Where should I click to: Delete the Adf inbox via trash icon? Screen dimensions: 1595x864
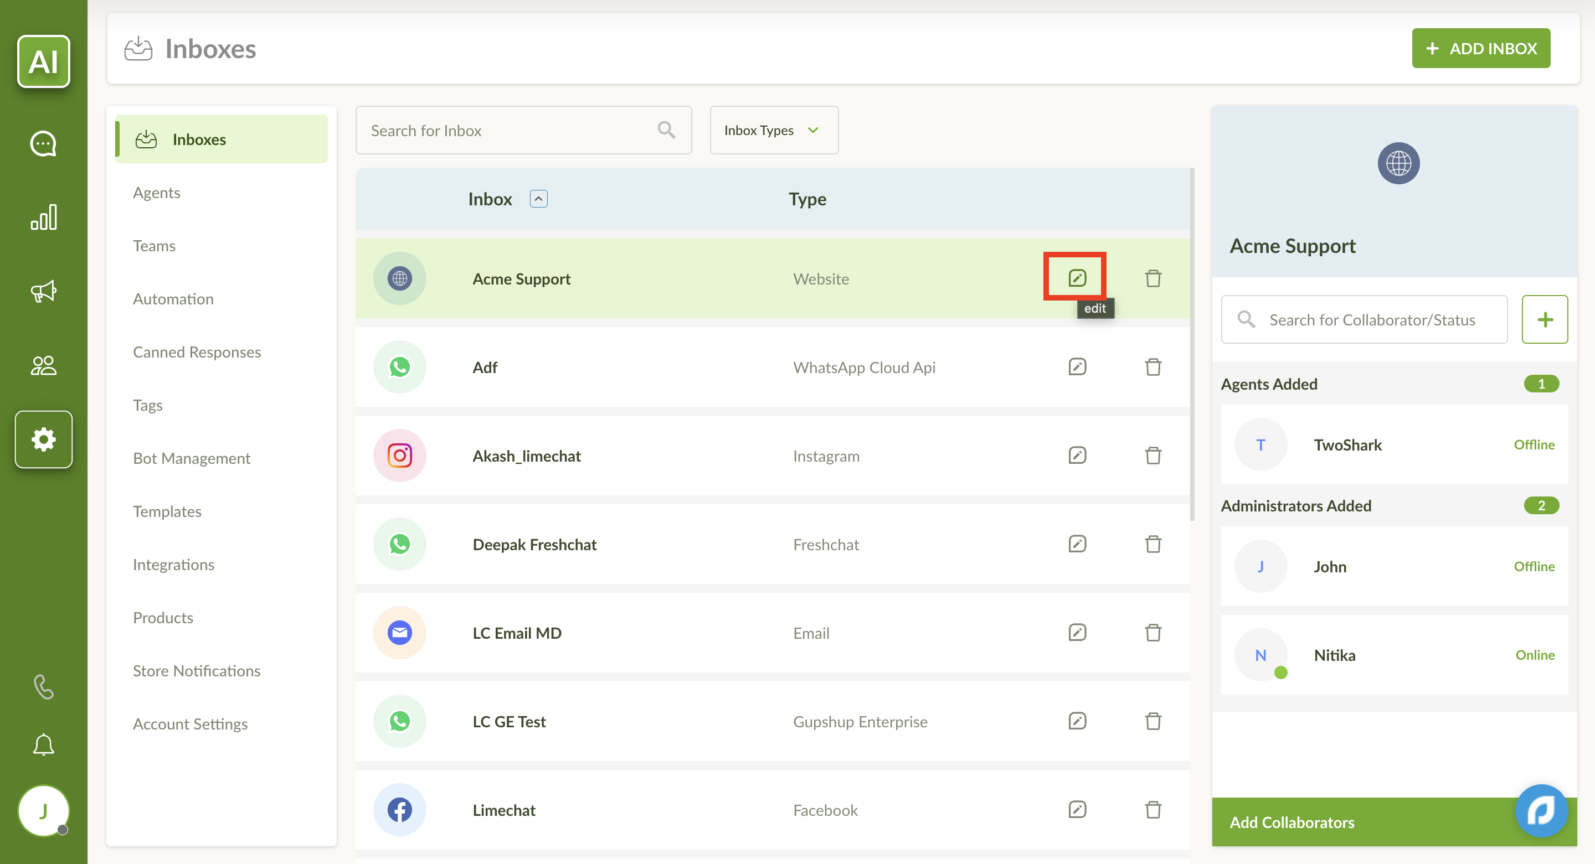click(1152, 367)
